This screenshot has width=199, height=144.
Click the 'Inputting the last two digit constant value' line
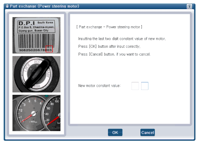(x=122, y=39)
